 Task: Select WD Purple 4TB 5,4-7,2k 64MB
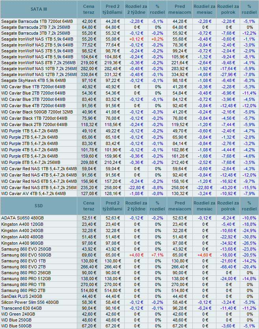pos(30,150)
